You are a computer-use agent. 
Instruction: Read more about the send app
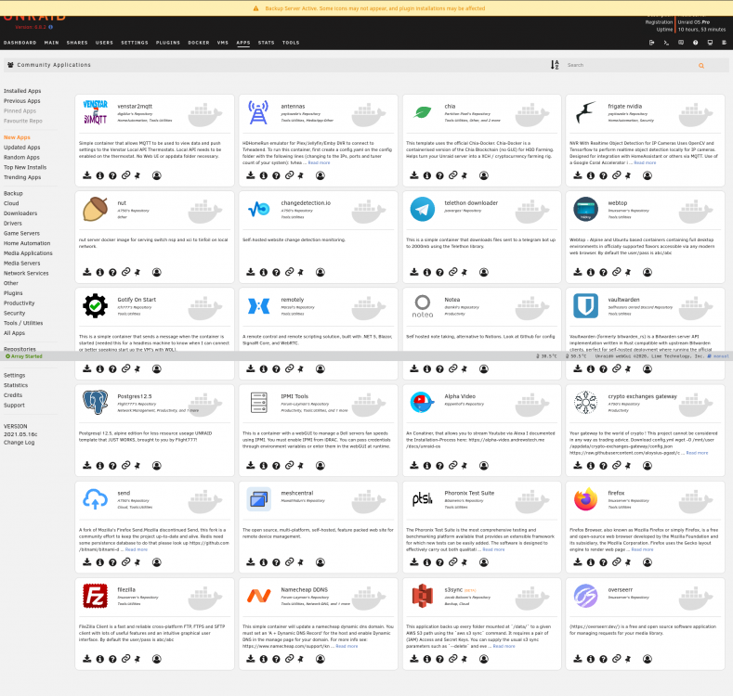click(136, 549)
